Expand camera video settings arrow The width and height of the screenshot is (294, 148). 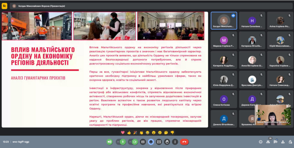click(x=130, y=142)
